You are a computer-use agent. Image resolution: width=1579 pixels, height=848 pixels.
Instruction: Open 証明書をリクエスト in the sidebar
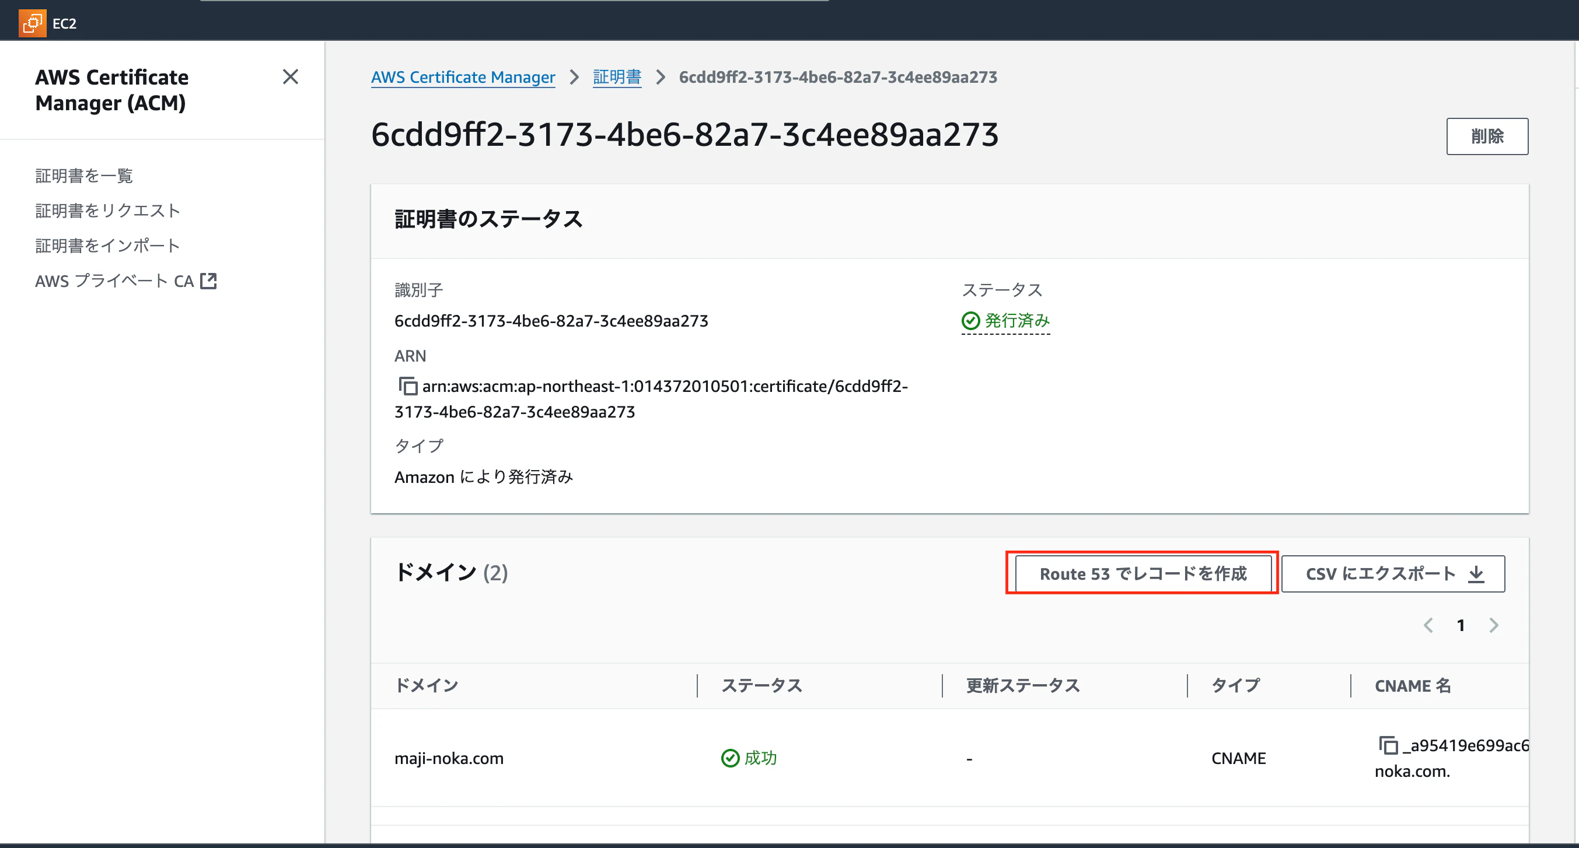click(108, 211)
